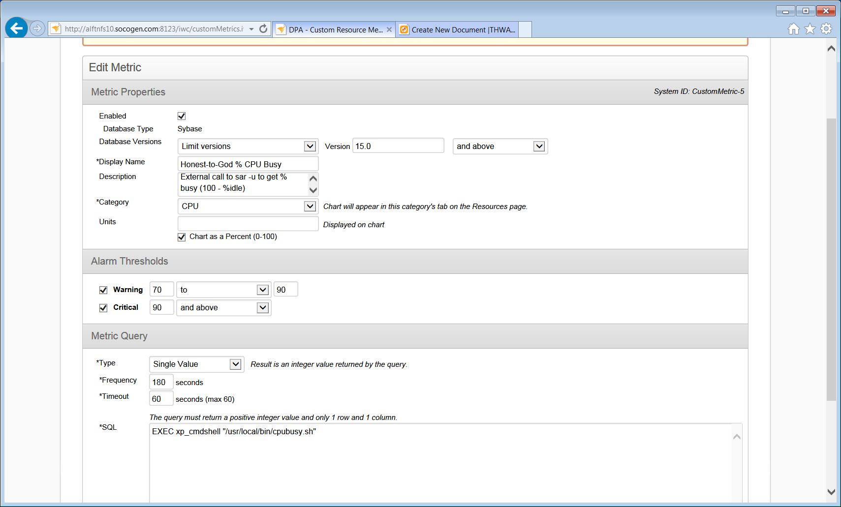
Task: Click the Warning upper value field 90
Action: 286,290
